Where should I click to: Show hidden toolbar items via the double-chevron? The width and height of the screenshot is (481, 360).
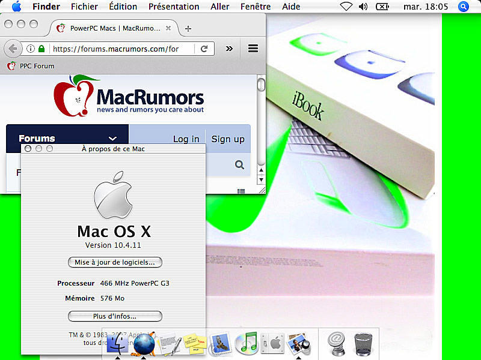pos(229,49)
